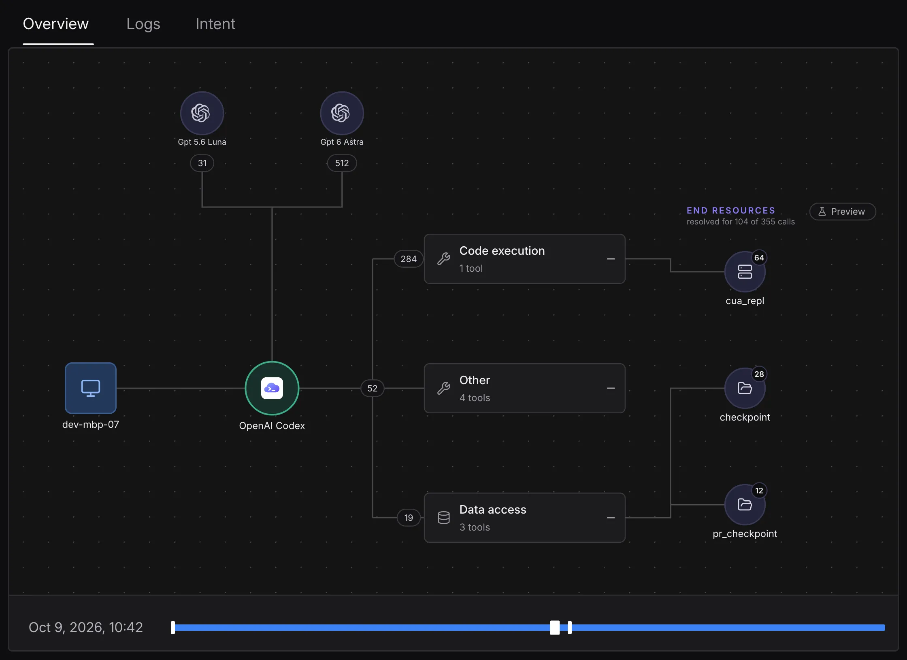Image resolution: width=907 pixels, height=660 pixels.
Task: Click the '3 tools' label under Data access
Action: pos(475,527)
